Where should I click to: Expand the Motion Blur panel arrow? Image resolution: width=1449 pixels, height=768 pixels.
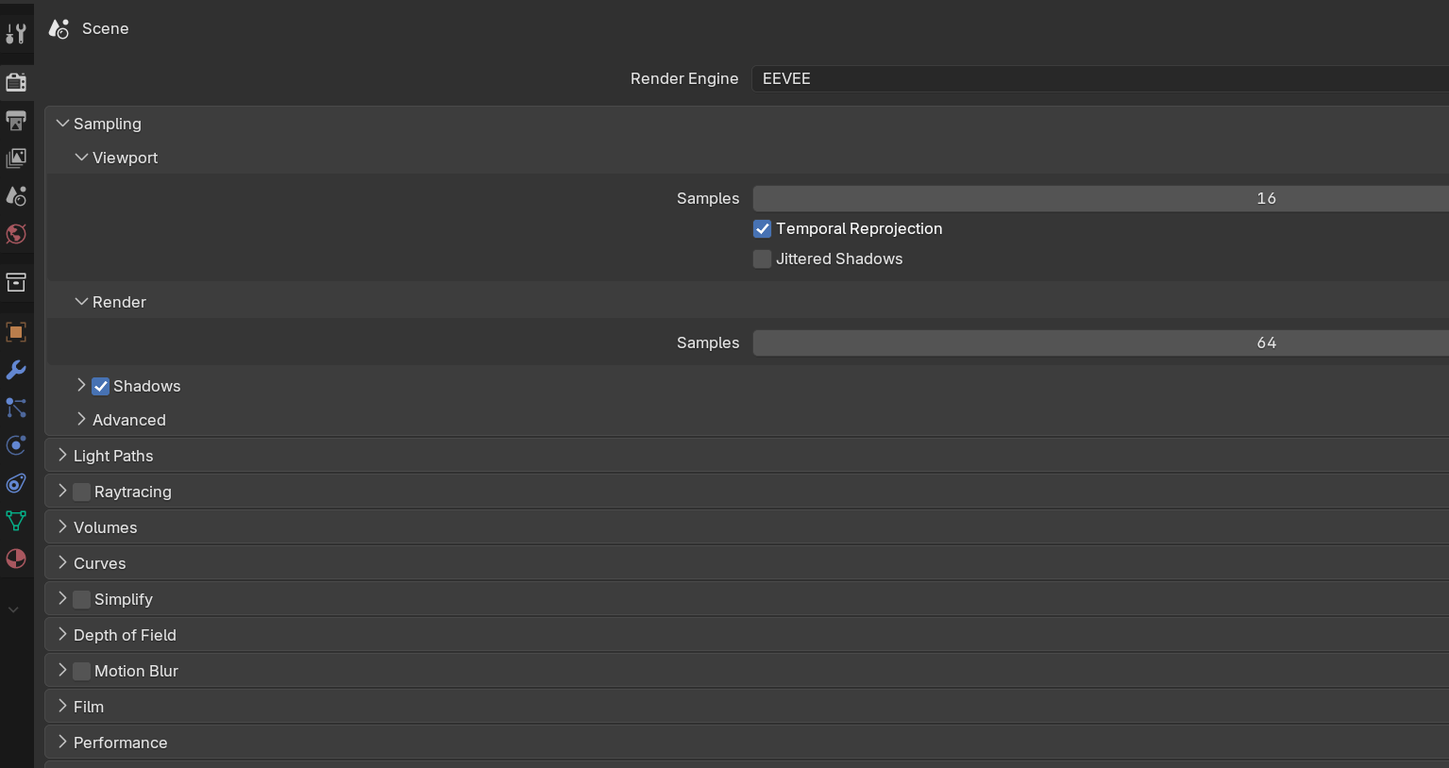click(x=62, y=670)
